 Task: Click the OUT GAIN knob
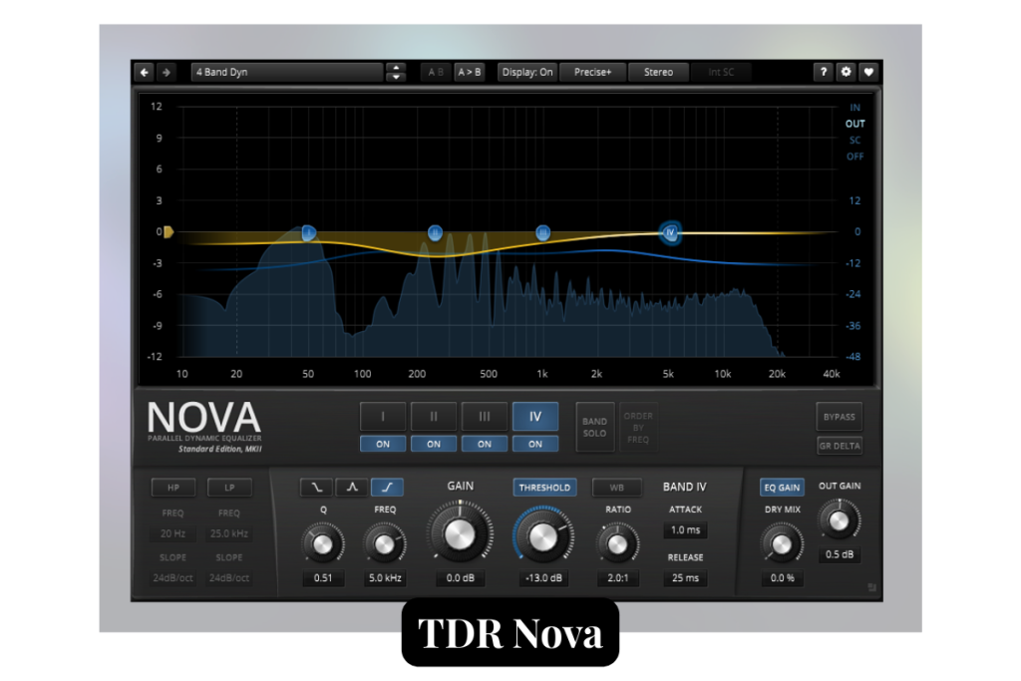(839, 520)
